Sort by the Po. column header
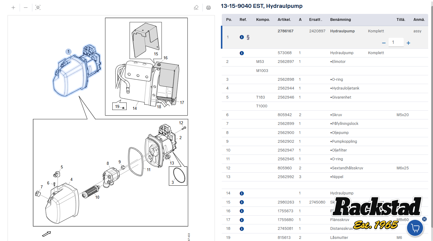This screenshot has width=433, height=241. click(x=229, y=20)
